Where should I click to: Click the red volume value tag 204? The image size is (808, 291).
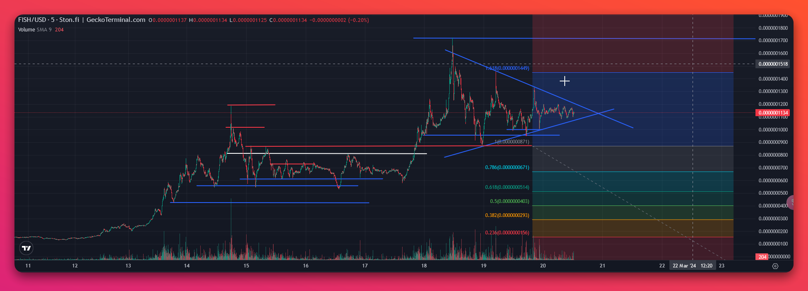762,257
